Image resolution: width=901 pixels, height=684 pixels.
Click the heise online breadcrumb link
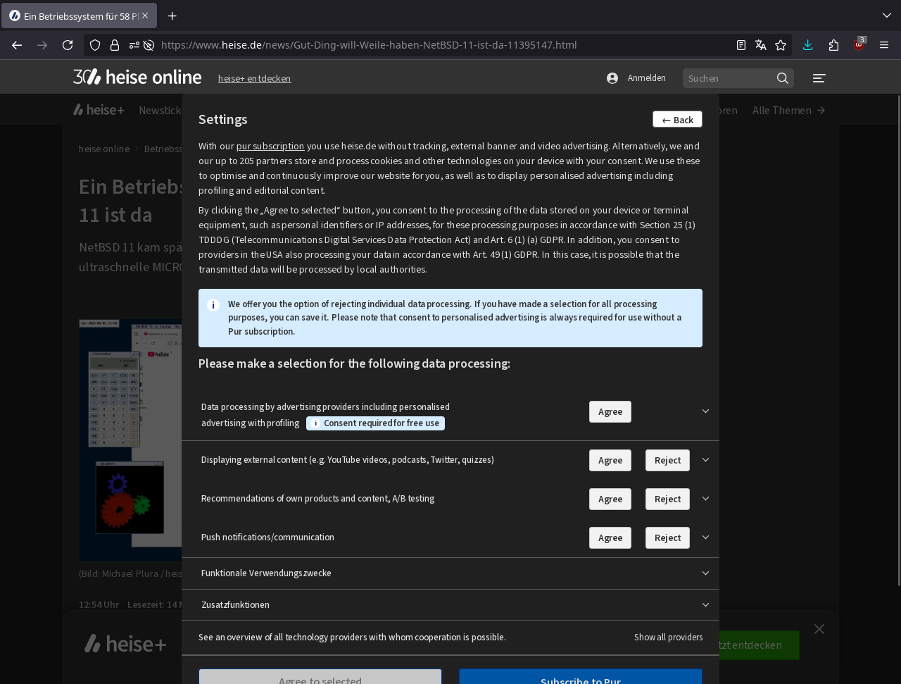(x=104, y=149)
